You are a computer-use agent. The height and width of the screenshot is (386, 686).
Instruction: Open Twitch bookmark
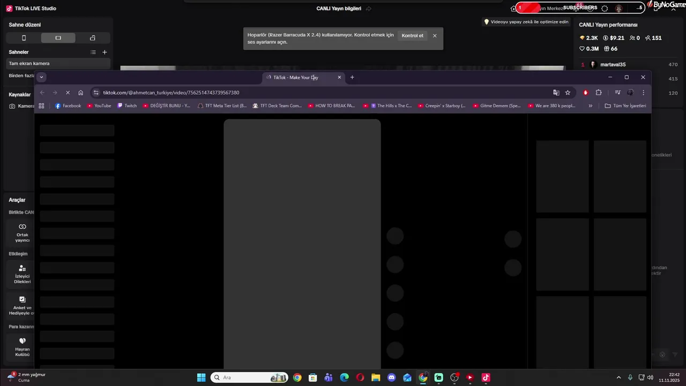click(x=127, y=106)
